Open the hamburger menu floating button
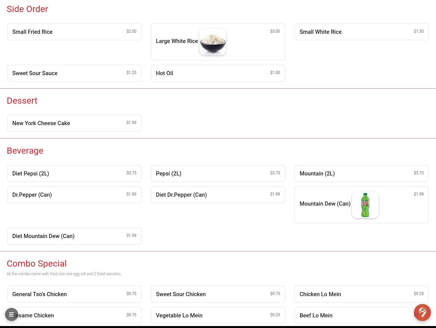This screenshot has width=436, height=328. pos(11,315)
